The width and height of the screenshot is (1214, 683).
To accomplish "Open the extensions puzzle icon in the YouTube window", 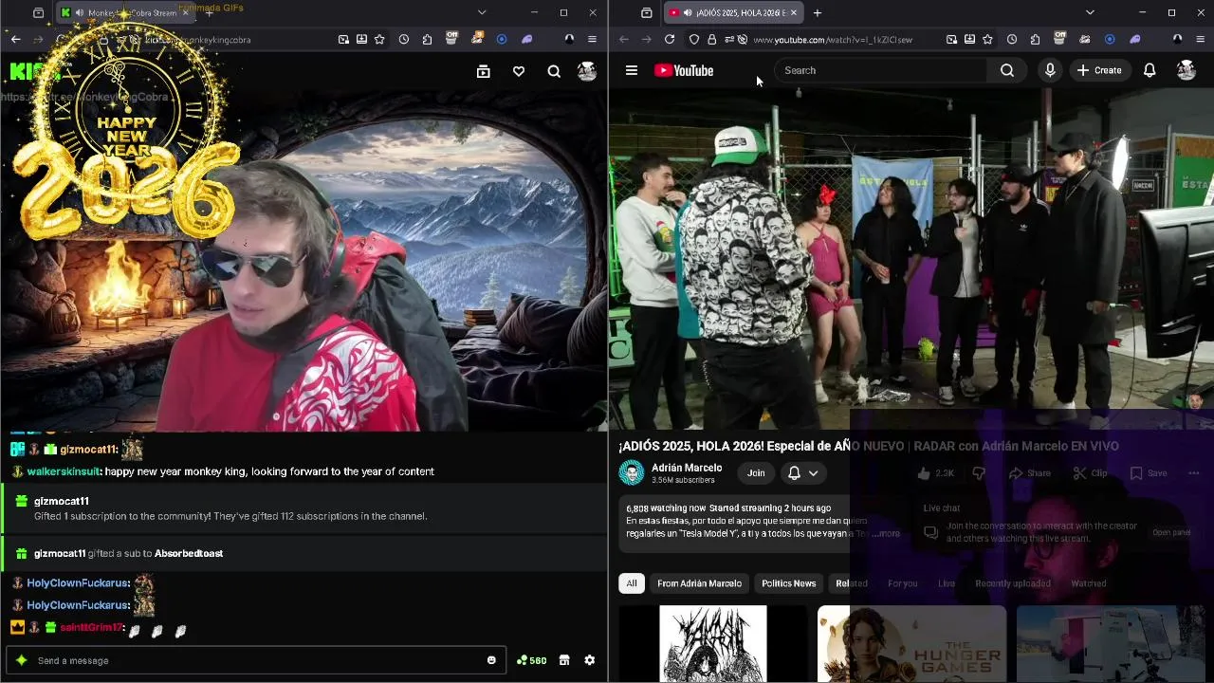I will [1035, 40].
